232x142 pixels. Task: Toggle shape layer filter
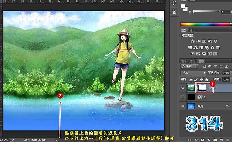click(x=221, y=67)
